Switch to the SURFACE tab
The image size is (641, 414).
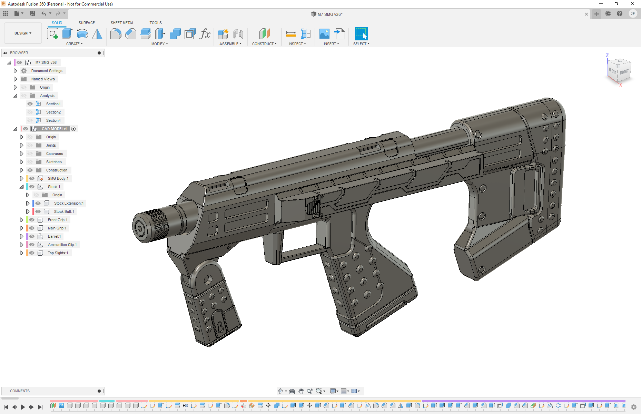[87, 23]
